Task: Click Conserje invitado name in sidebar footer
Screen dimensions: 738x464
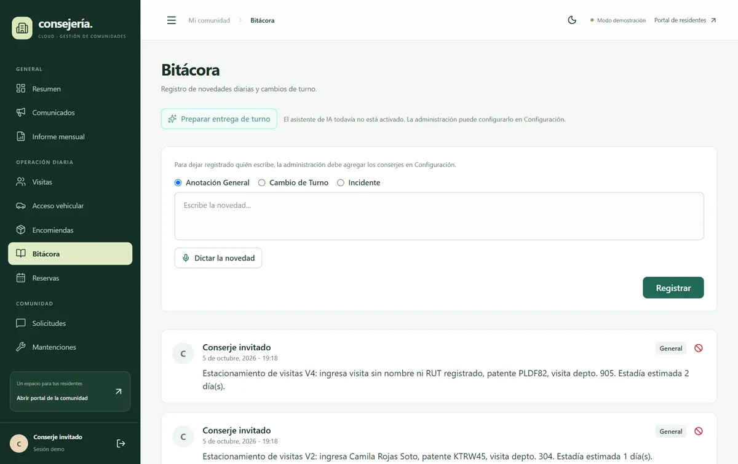Action: click(x=58, y=437)
